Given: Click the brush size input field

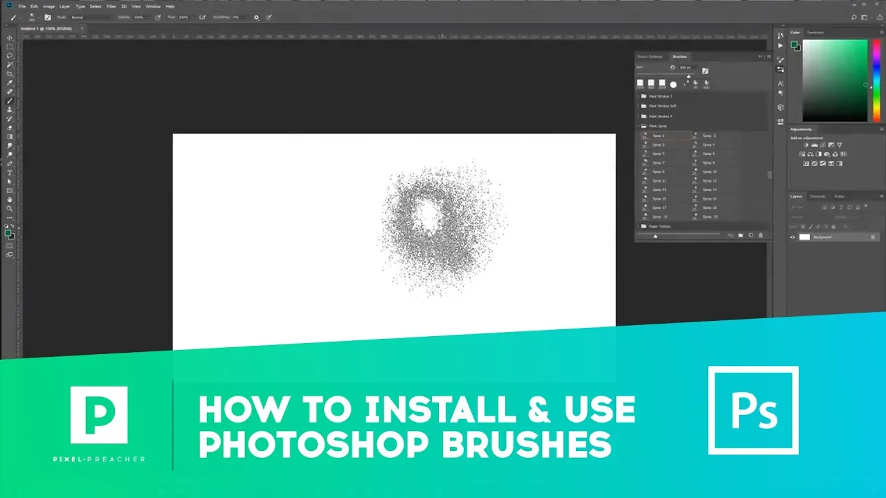Looking at the screenshot, I should point(687,67).
